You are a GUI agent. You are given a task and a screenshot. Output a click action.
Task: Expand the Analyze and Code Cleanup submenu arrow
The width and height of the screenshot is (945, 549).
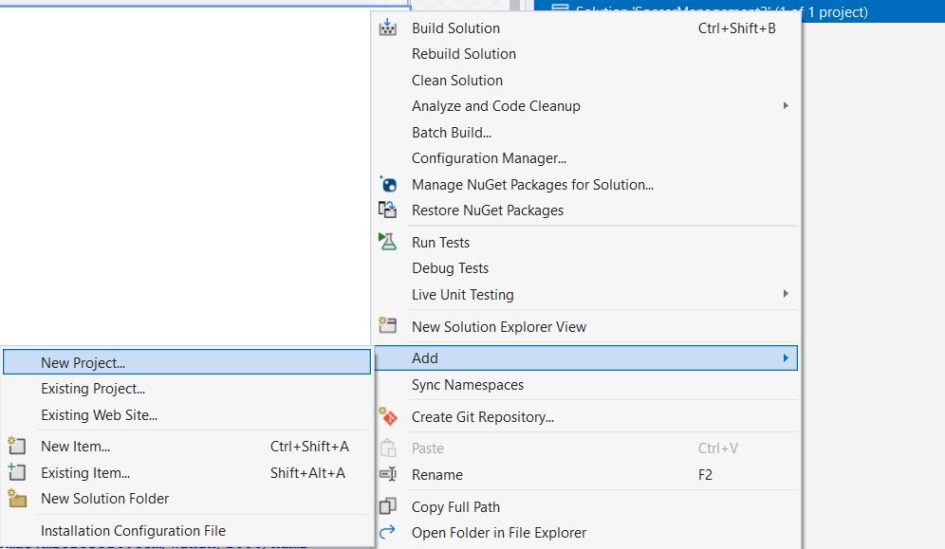click(786, 106)
